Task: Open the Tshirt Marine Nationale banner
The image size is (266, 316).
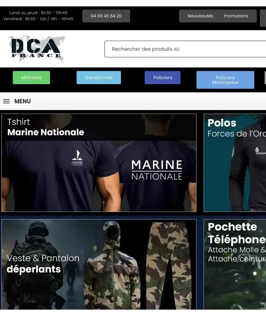Action: (99, 163)
